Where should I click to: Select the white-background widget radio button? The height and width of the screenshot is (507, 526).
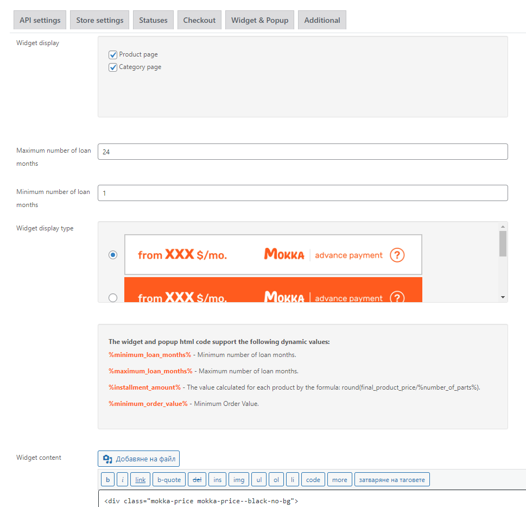point(113,255)
